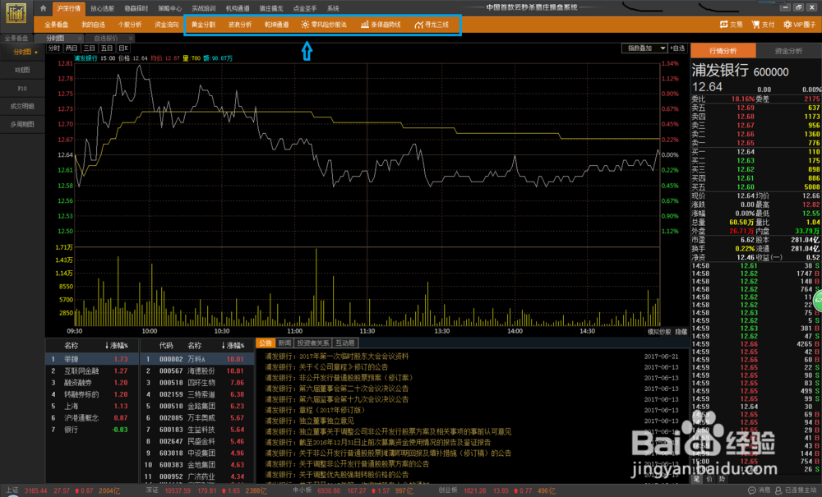Screen dimensions: 822x497
Task: Switch to 资金分析 right panel tab
Action: pos(788,51)
